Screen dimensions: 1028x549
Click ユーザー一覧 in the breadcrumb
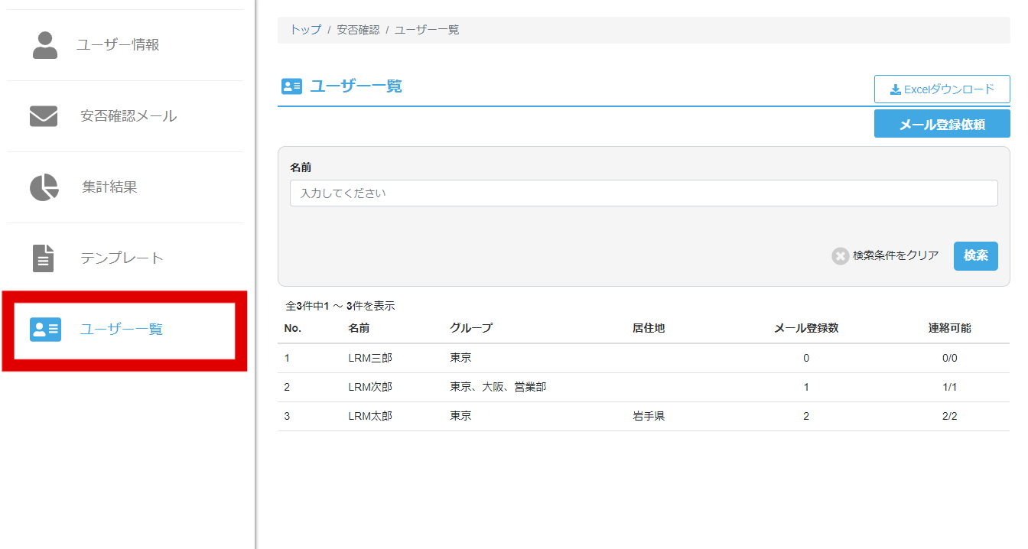coord(427,30)
